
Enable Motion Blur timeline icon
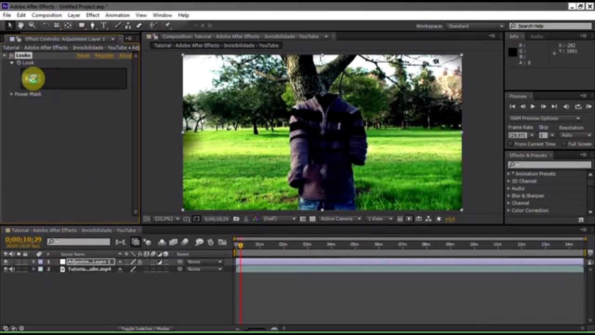pyautogui.click(x=185, y=242)
